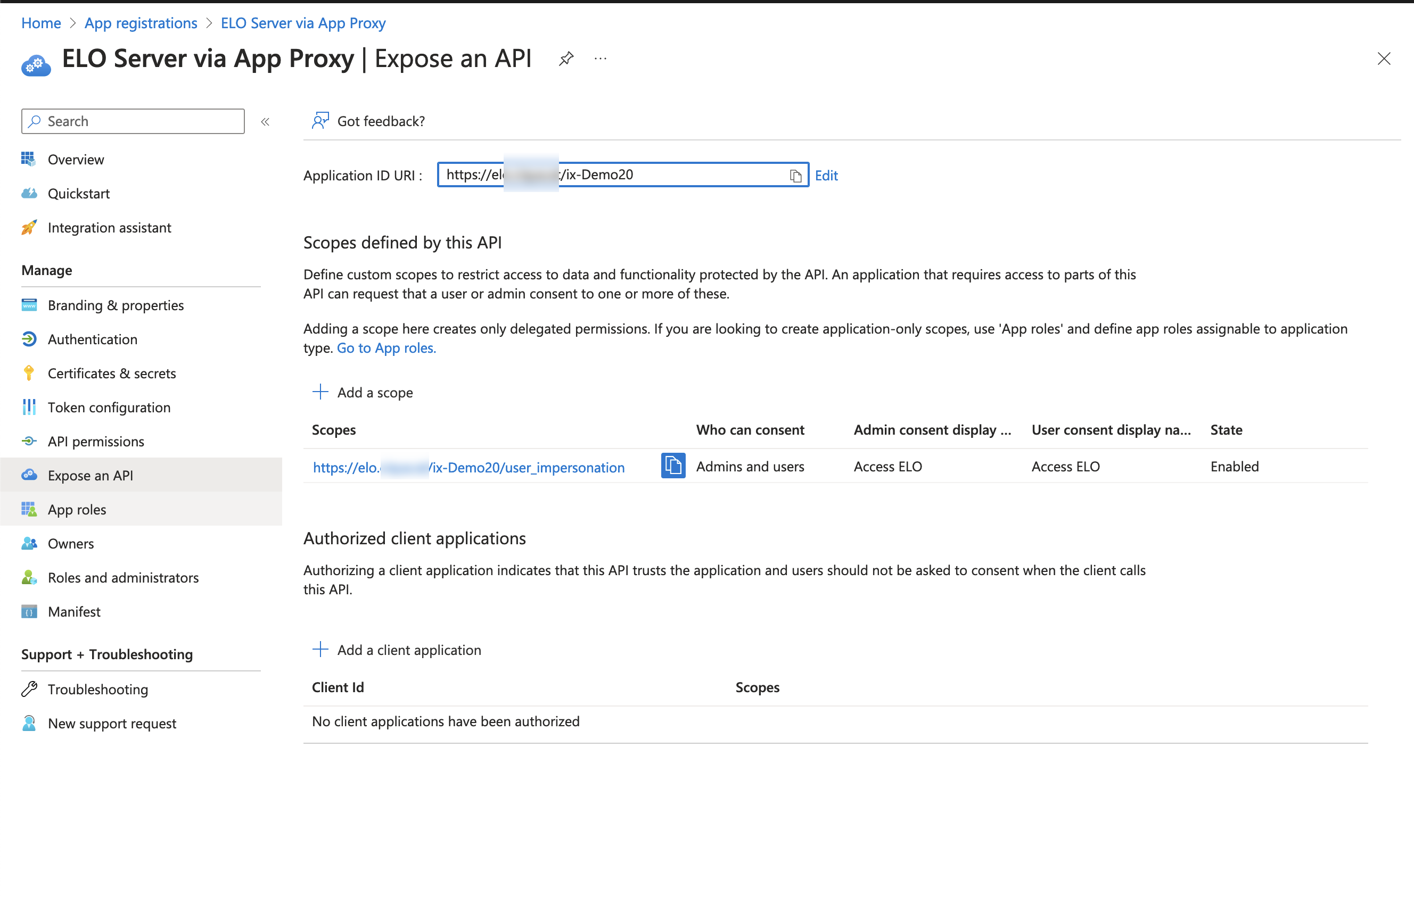Click the New support request icon
The height and width of the screenshot is (897, 1414).
[29, 723]
